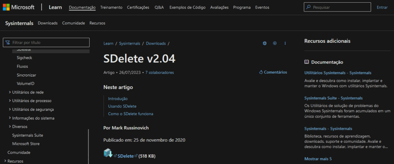Click Entrar to sign in
394x164 pixels.
(x=382, y=7)
